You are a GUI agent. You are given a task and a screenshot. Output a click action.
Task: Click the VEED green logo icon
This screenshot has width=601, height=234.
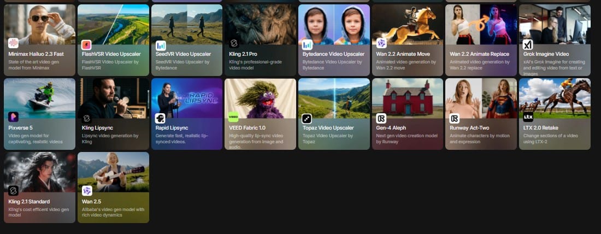(x=234, y=118)
